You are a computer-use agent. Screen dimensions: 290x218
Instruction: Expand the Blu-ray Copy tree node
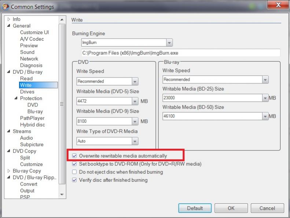pos(8,171)
